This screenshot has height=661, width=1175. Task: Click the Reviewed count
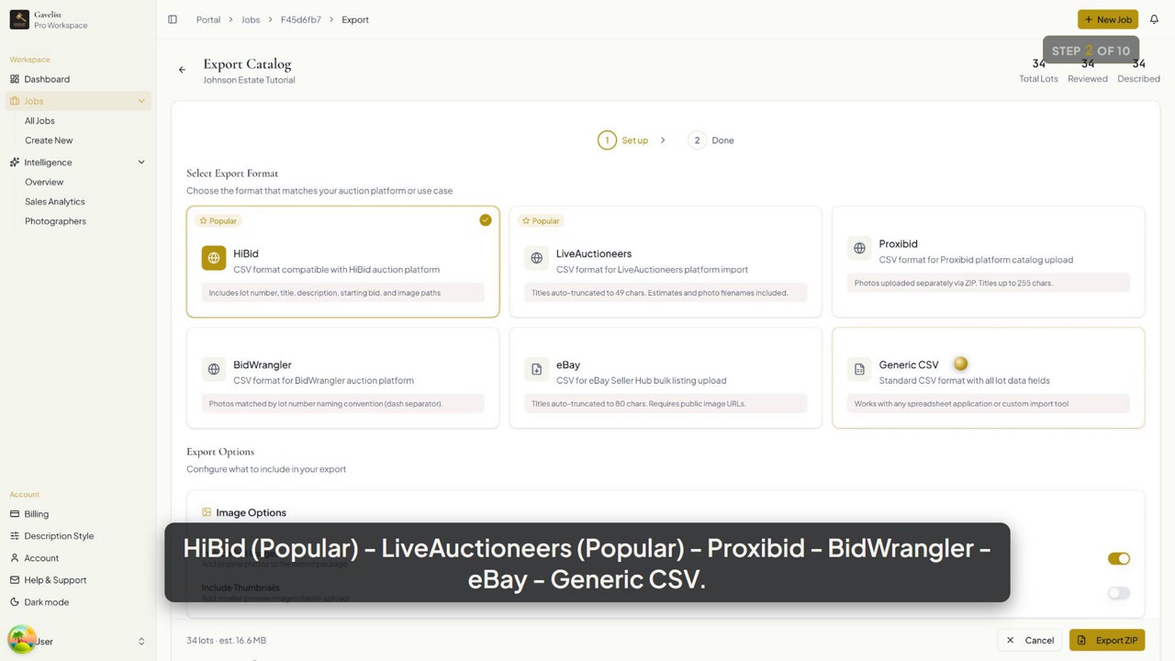click(x=1088, y=64)
